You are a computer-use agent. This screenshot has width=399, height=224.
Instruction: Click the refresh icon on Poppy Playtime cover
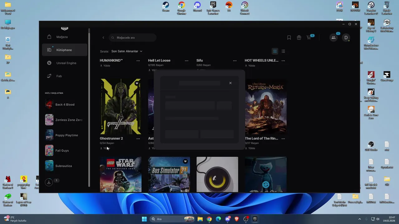[x=266, y=184]
